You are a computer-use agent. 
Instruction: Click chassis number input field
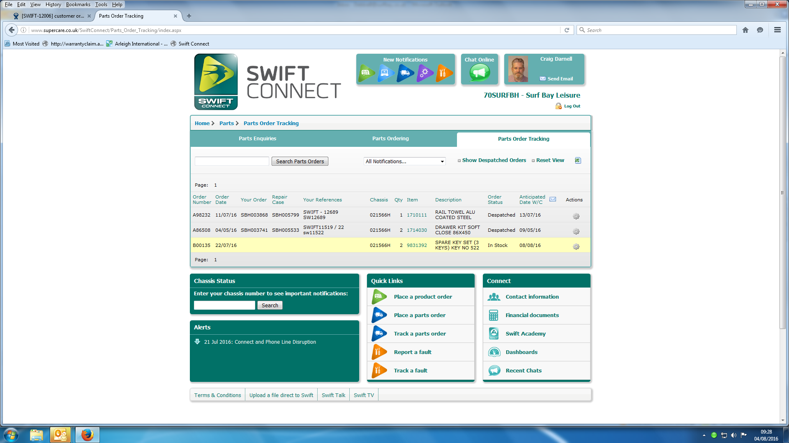coord(224,305)
